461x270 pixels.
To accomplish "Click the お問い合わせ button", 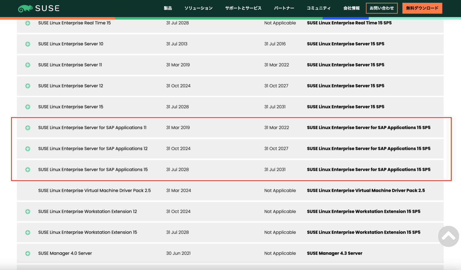I will [382, 8].
